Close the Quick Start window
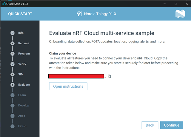The image size is (191, 137). coord(187,4)
